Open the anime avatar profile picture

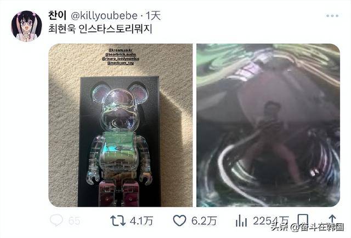27,26
